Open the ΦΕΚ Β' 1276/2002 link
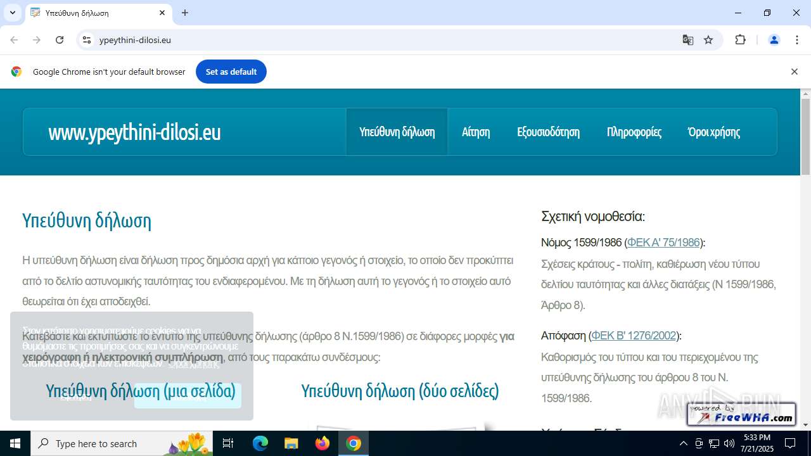811x456 pixels. (x=634, y=336)
